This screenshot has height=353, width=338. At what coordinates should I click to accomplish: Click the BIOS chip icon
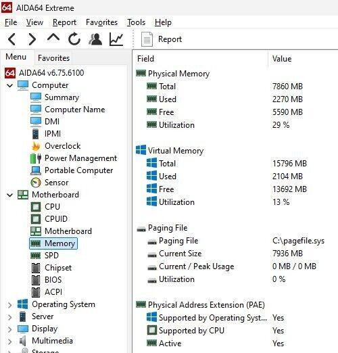(x=36, y=280)
